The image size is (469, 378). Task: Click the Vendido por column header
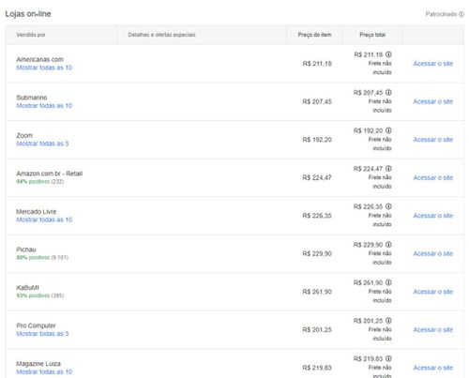coord(31,35)
